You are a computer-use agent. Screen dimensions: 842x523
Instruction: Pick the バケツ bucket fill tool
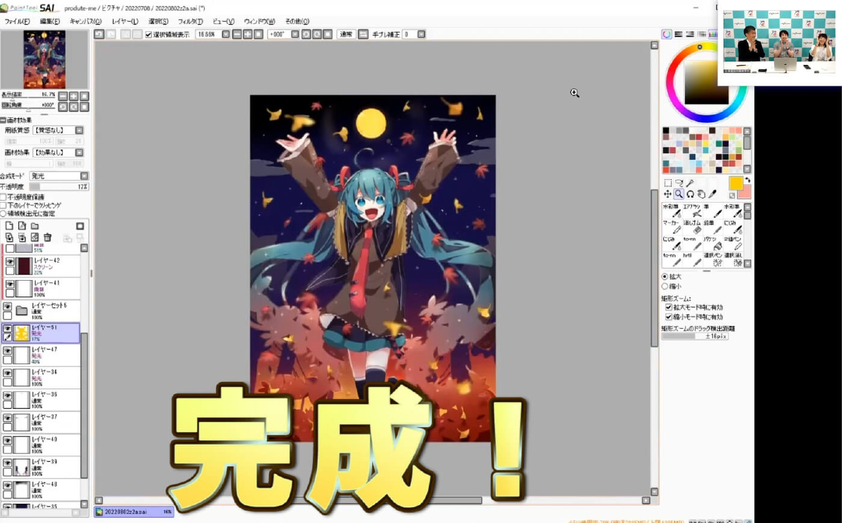(713, 243)
